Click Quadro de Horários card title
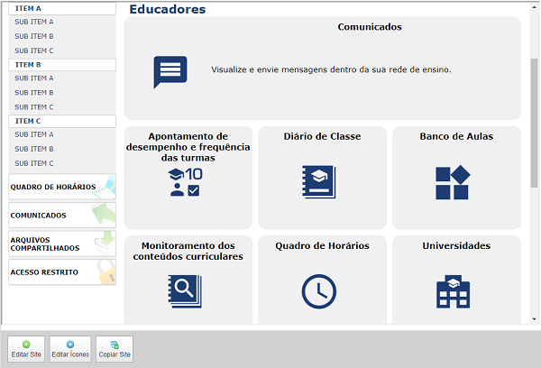The image size is (541, 368). (x=322, y=246)
